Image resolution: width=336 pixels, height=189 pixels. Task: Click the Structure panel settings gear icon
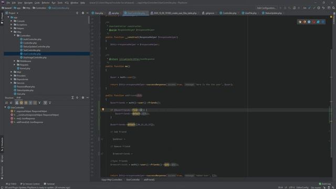[x=83, y=98]
